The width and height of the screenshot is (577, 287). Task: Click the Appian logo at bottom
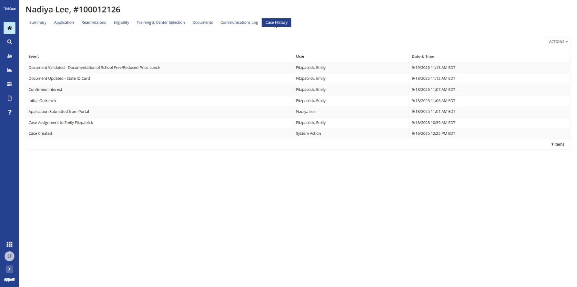click(9, 279)
